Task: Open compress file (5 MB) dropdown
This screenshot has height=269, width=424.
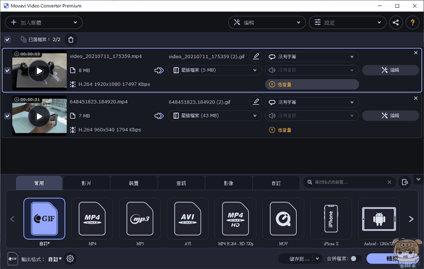Action: point(214,70)
